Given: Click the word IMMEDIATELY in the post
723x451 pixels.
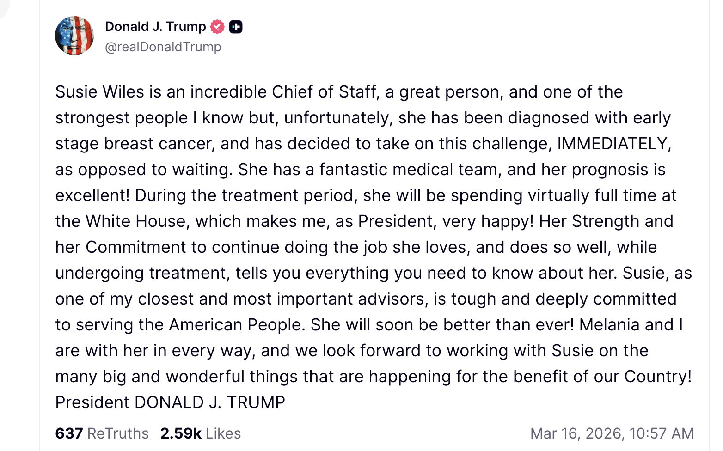Looking at the screenshot, I should [x=614, y=144].
